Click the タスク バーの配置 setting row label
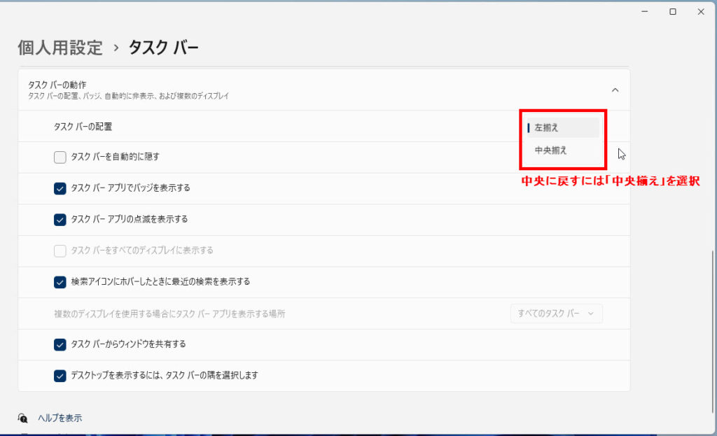 (x=83, y=127)
